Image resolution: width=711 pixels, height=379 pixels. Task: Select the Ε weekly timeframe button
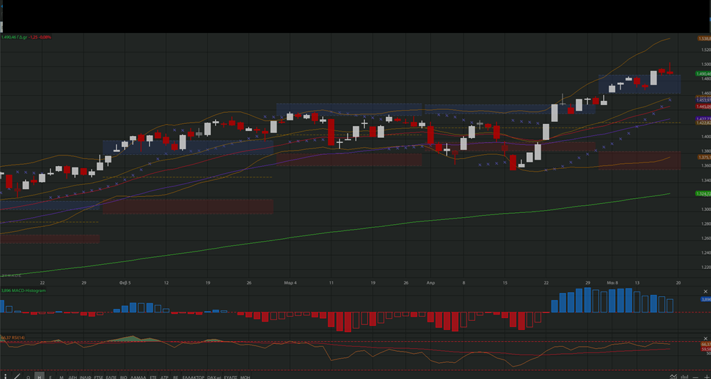(50, 377)
